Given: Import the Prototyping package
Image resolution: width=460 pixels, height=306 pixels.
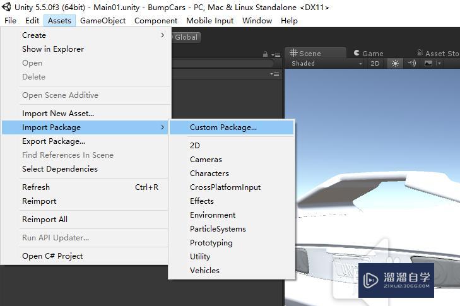Looking at the screenshot, I should (x=232, y=243).
